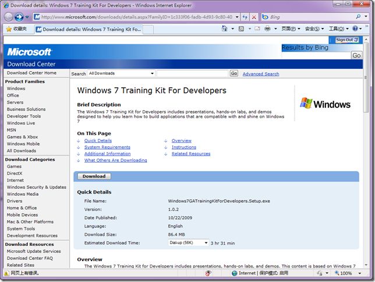Open Download Center FAQ link
Screen dimensions: 375x282
(30, 258)
